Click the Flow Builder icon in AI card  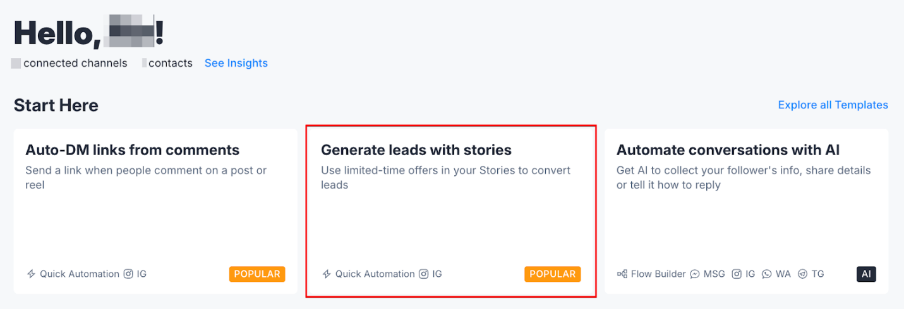click(x=622, y=274)
